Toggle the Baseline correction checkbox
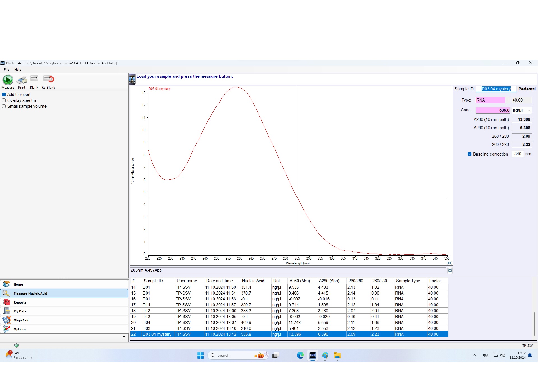Viewport: 538px width, 367px height. pos(470,154)
